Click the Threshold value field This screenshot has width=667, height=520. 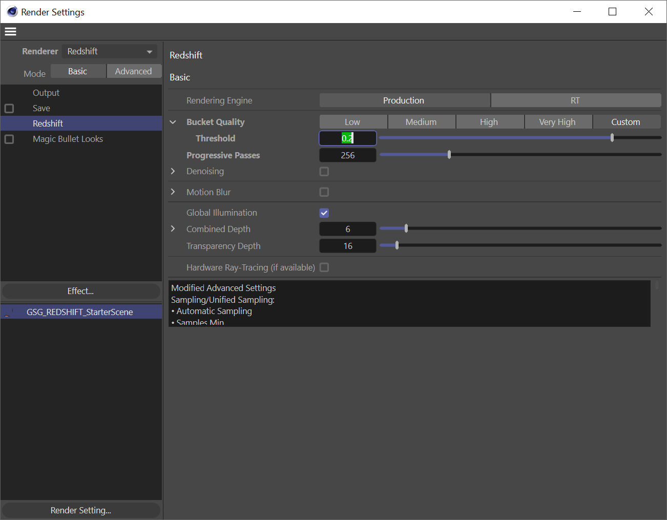[x=348, y=138]
